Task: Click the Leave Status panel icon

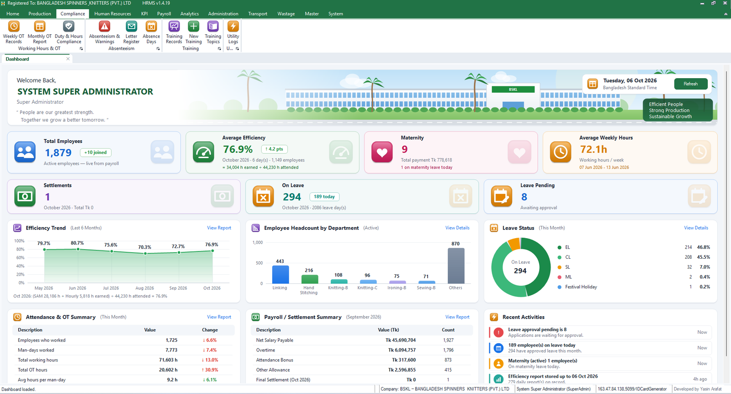Action: [x=494, y=228]
